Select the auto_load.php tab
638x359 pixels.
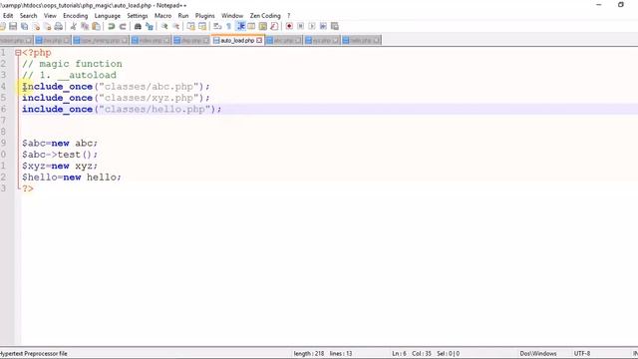tap(237, 40)
